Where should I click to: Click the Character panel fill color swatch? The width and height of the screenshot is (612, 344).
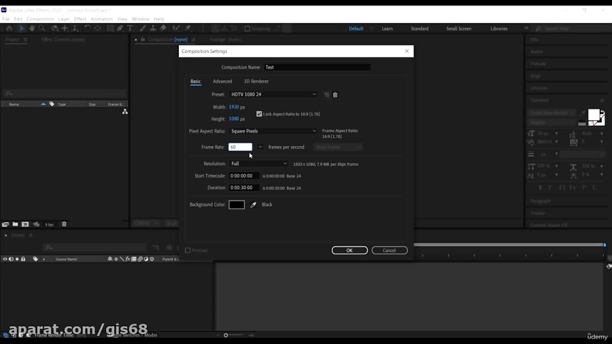pyautogui.click(x=594, y=115)
